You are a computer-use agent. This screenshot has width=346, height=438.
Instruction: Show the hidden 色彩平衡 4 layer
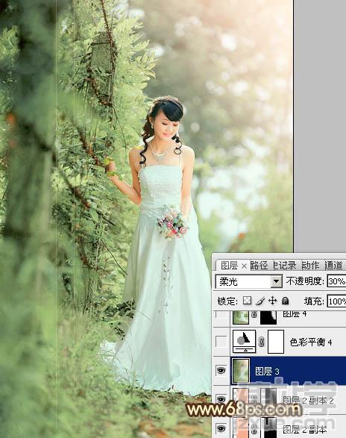(x=221, y=341)
